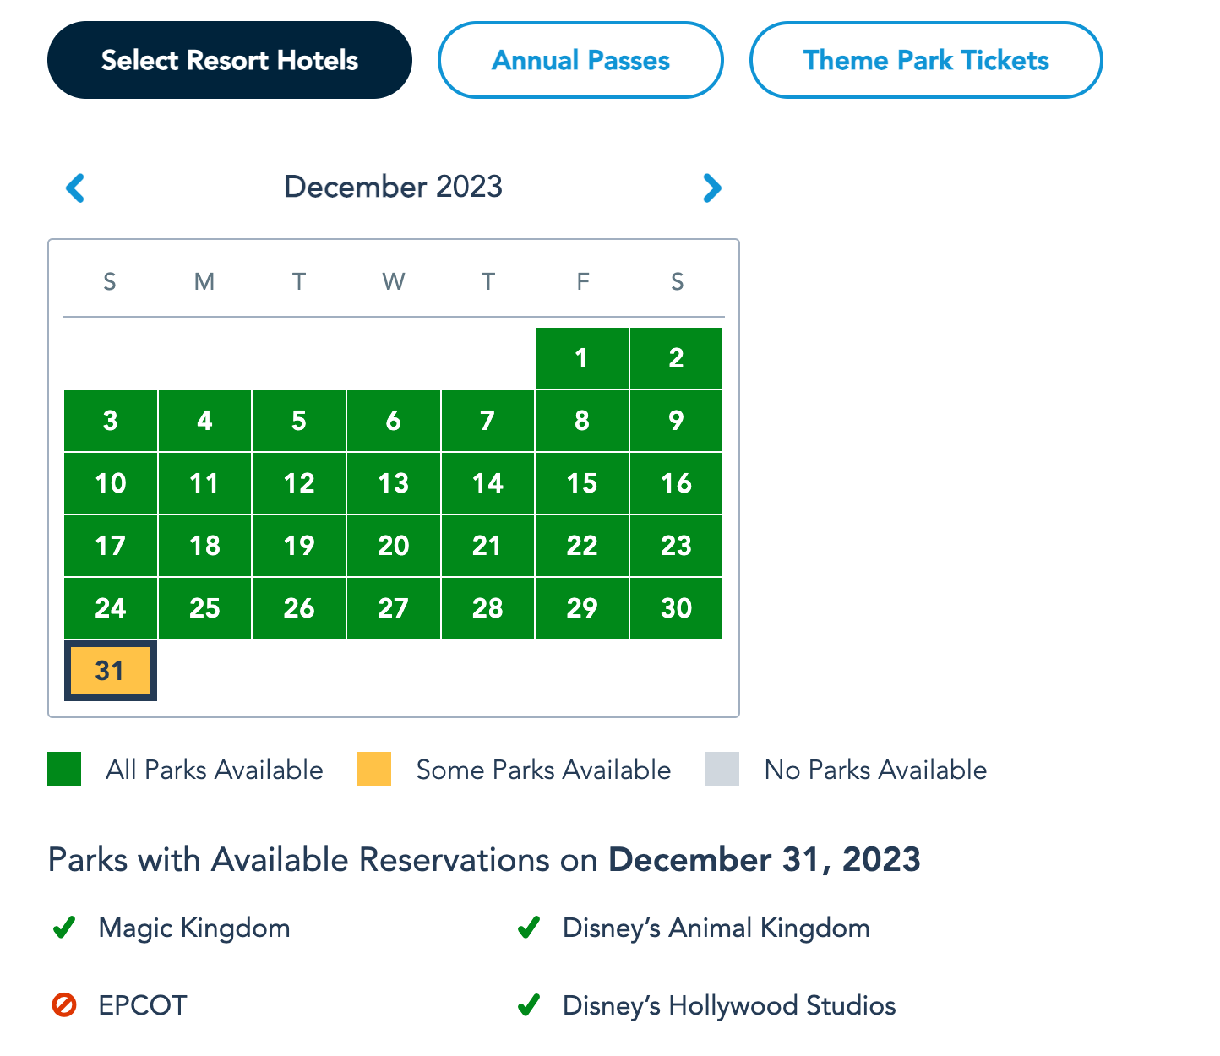Viewport: 1220px width, 1056px height.
Task: Click the green All Parks Available swatch
Action: tap(64, 770)
